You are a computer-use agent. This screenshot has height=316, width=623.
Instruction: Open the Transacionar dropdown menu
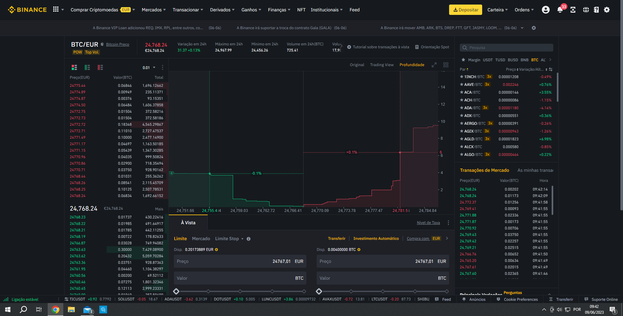(188, 10)
